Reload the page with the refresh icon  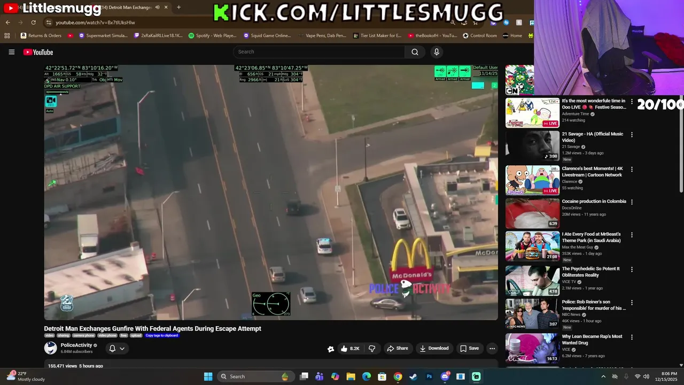click(33, 22)
